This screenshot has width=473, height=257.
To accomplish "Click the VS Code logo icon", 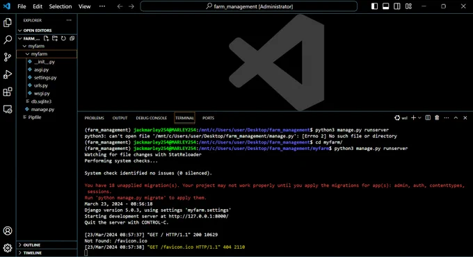I will [7, 6].
